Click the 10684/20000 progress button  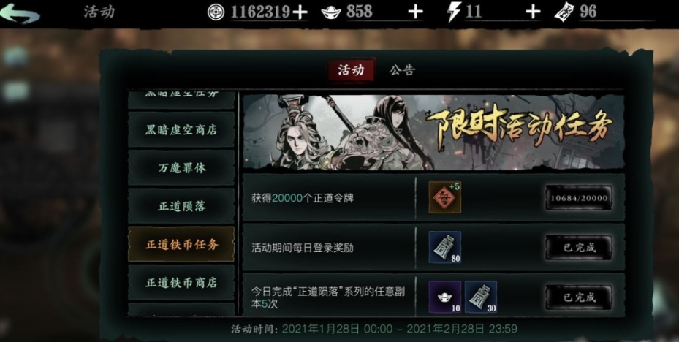[x=579, y=198]
